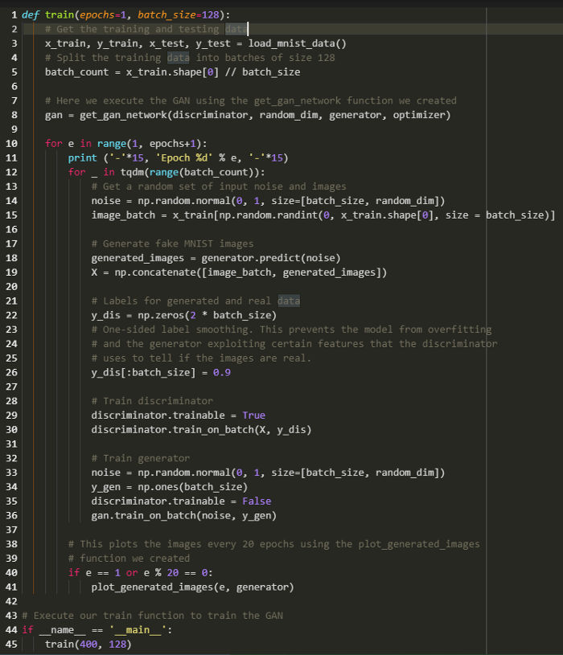The height and width of the screenshot is (655, 563).
Task: Click 'Epoch %d' string on line 11
Action: (184, 158)
